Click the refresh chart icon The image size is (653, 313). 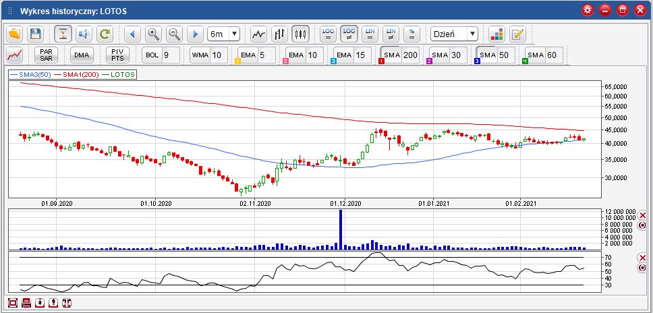[x=105, y=34]
